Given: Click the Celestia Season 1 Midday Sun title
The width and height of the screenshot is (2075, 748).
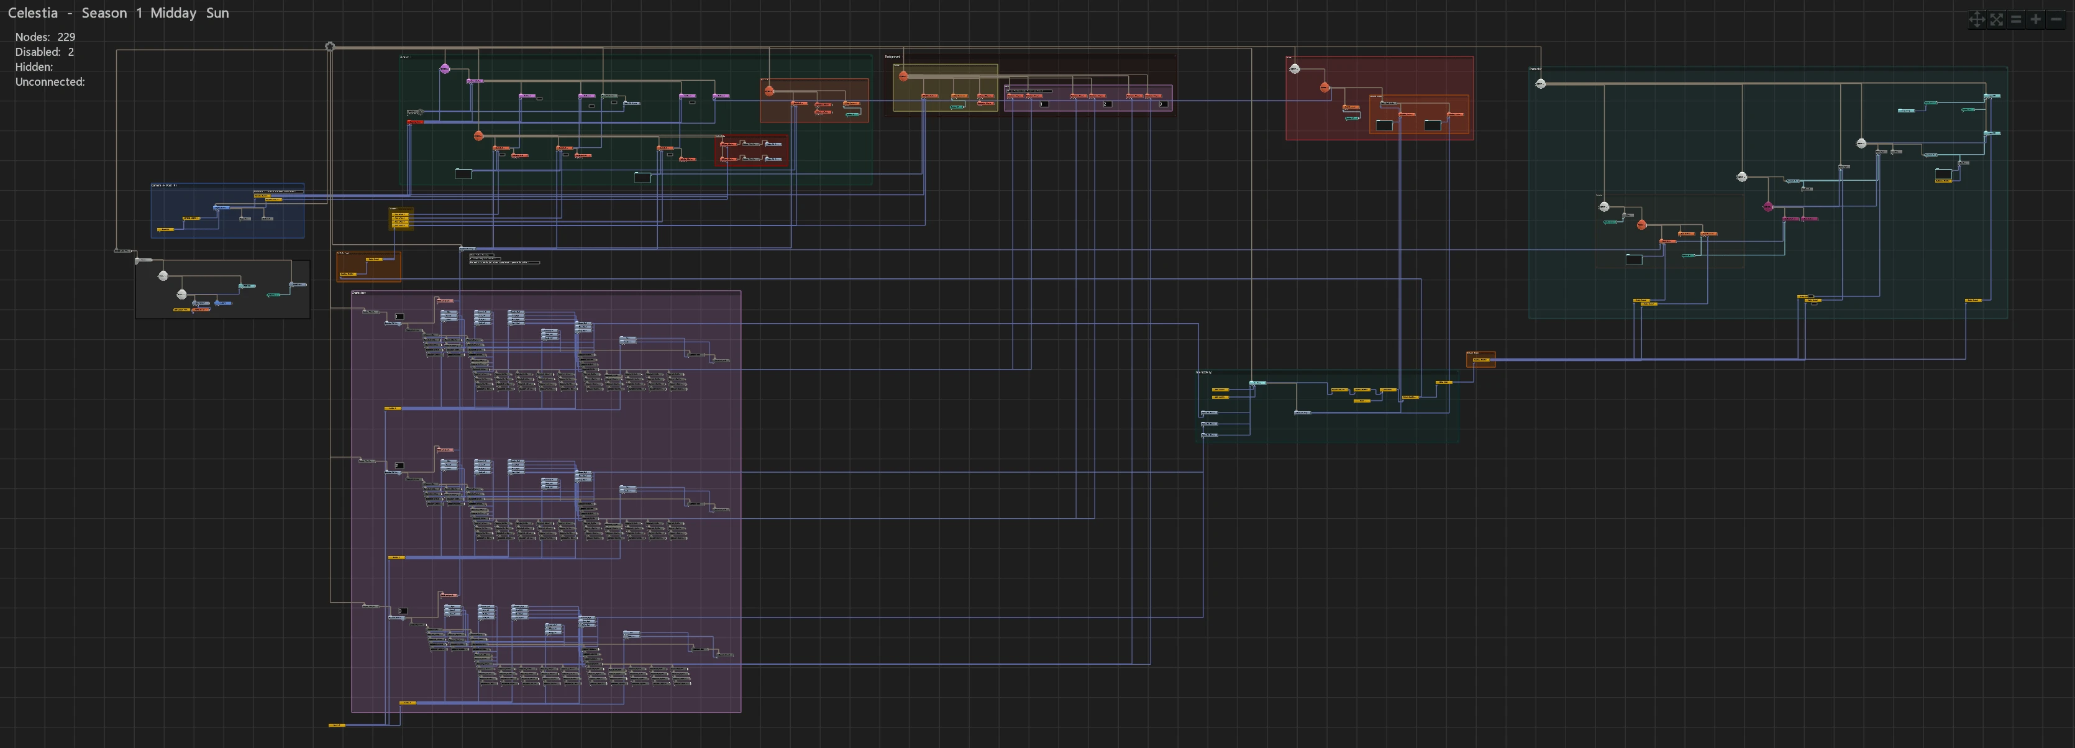Looking at the screenshot, I should (119, 13).
